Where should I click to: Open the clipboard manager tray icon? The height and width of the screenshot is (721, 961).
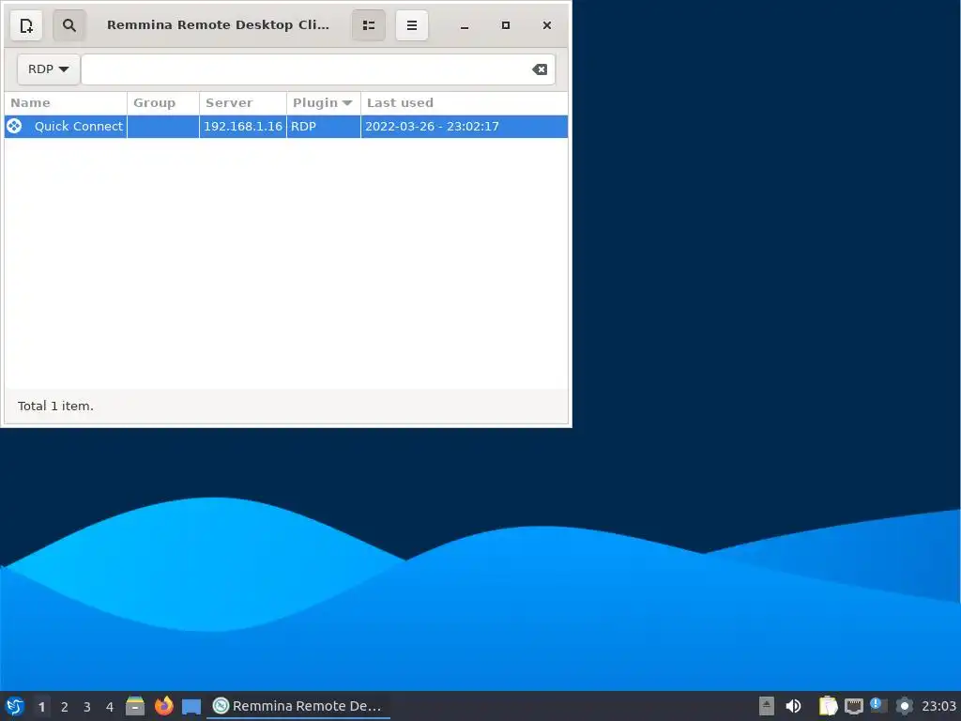click(x=828, y=706)
